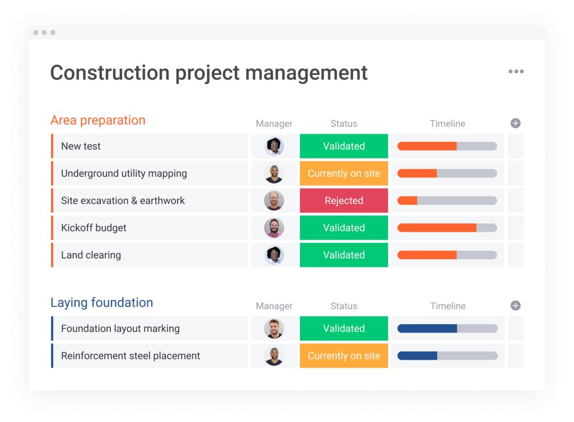Open the manager avatar for New test
The image size is (574, 422).
tap(274, 146)
